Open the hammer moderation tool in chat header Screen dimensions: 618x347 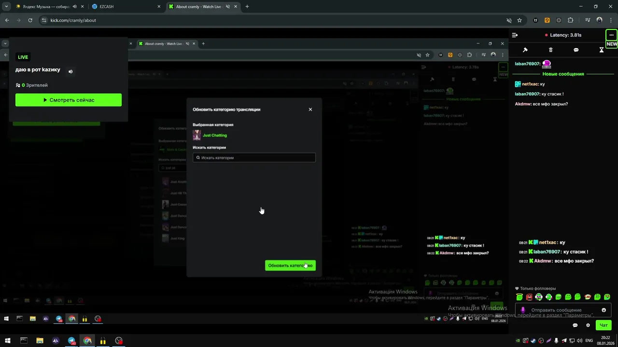point(525,50)
